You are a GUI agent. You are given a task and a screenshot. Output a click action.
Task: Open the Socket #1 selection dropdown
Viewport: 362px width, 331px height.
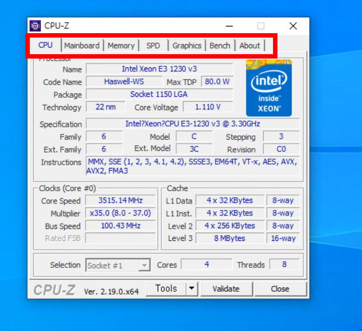pos(118,265)
